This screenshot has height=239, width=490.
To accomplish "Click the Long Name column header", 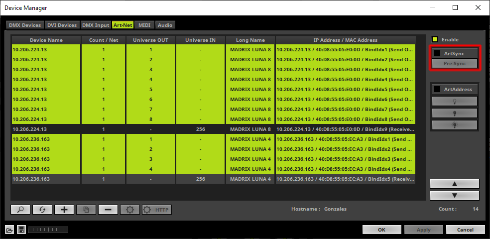I will point(250,40).
